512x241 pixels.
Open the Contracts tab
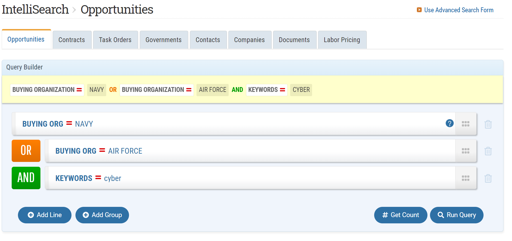click(x=72, y=40)
